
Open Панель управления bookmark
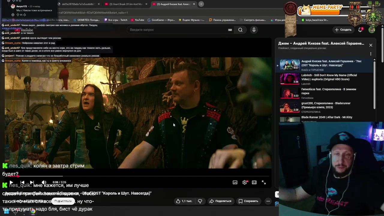[222, 20]
